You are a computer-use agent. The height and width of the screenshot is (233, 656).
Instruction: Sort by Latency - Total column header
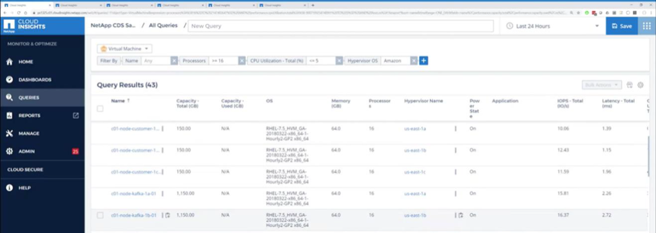618,104
